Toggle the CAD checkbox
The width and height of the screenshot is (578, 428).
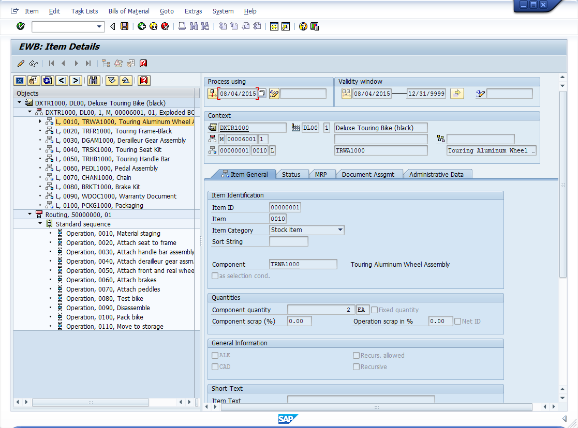point(215,367)
